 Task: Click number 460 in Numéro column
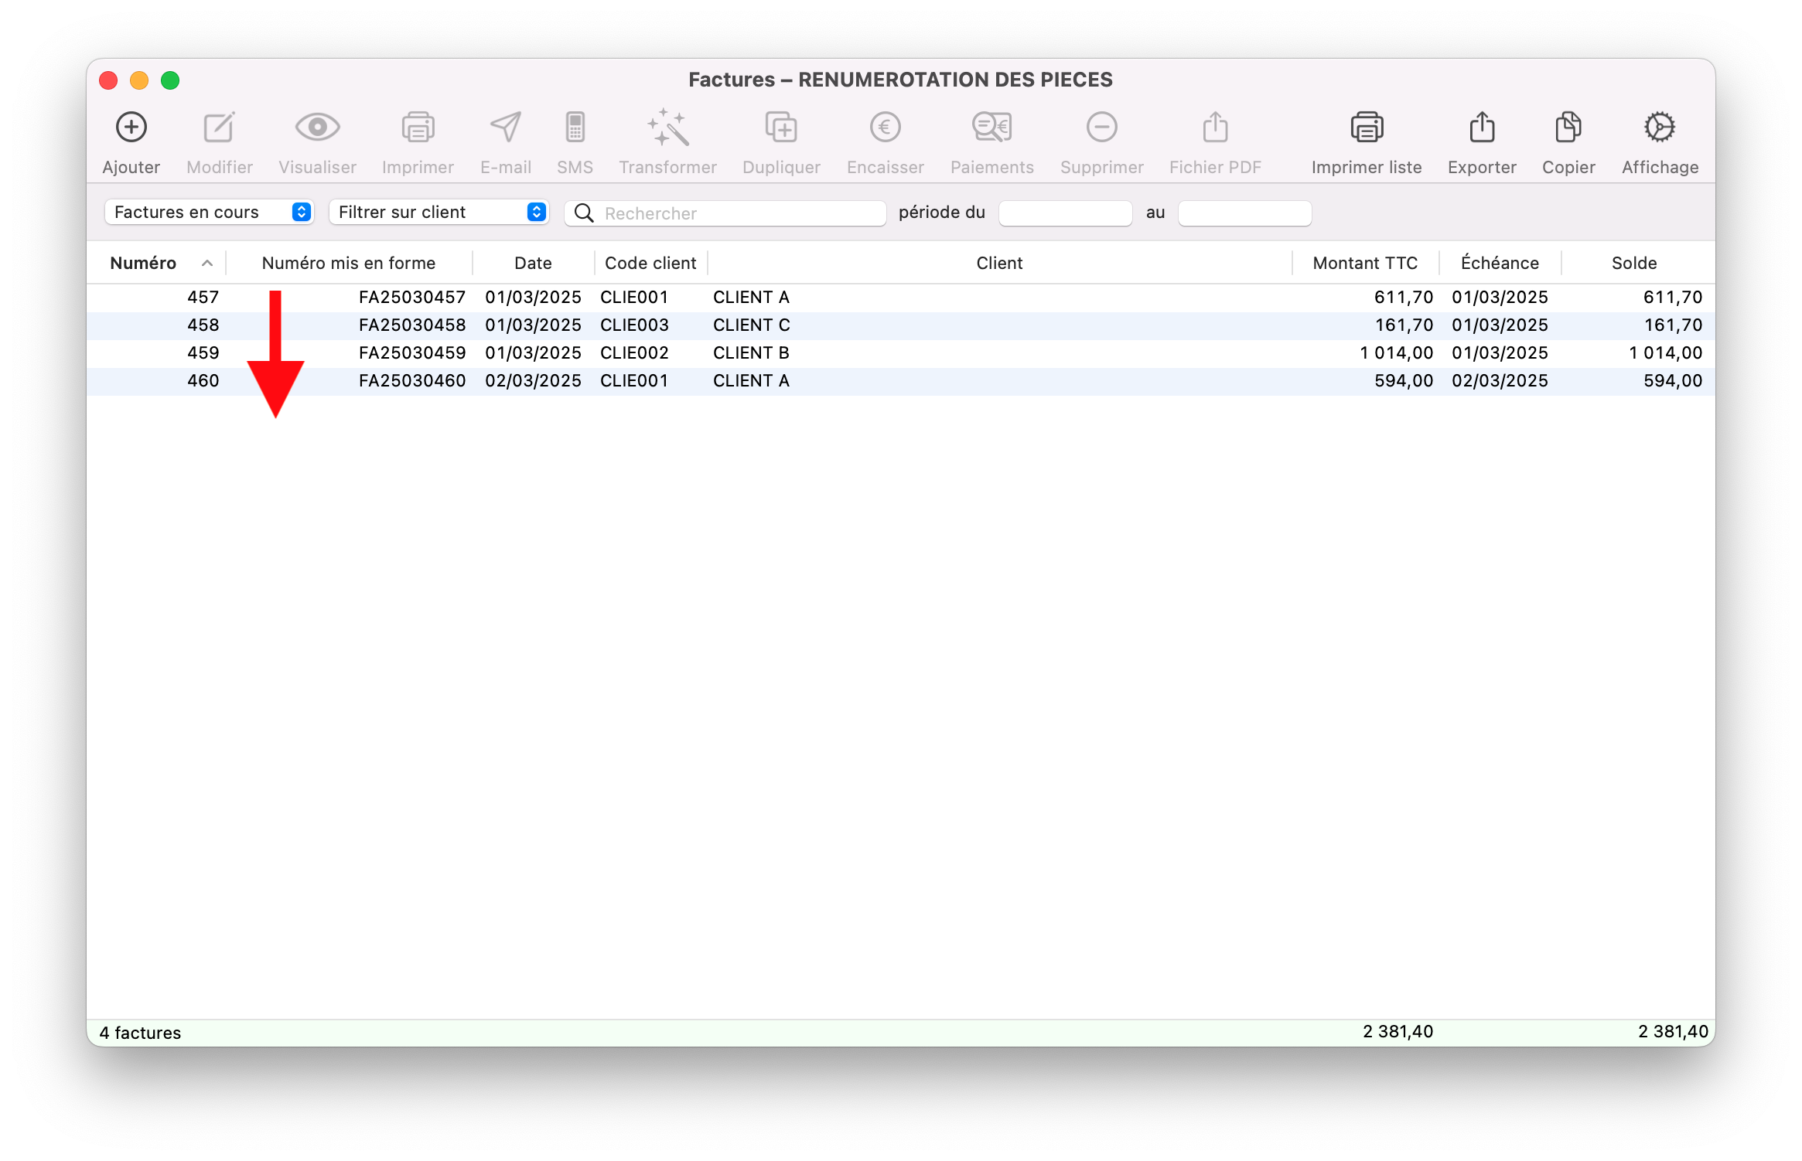[203, 381]
